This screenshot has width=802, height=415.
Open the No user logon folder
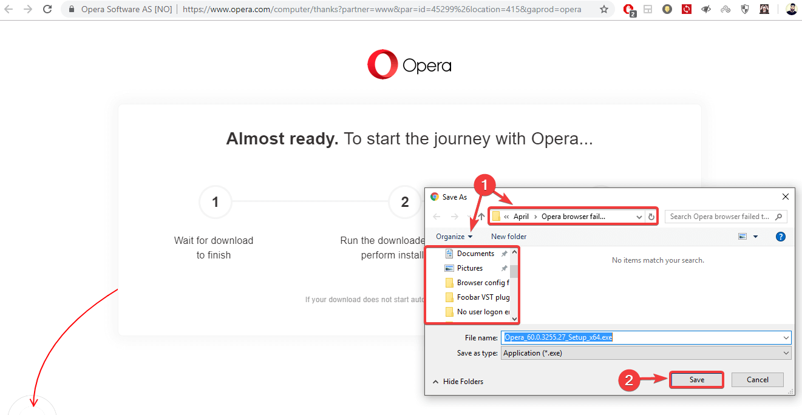pos(477,312)
